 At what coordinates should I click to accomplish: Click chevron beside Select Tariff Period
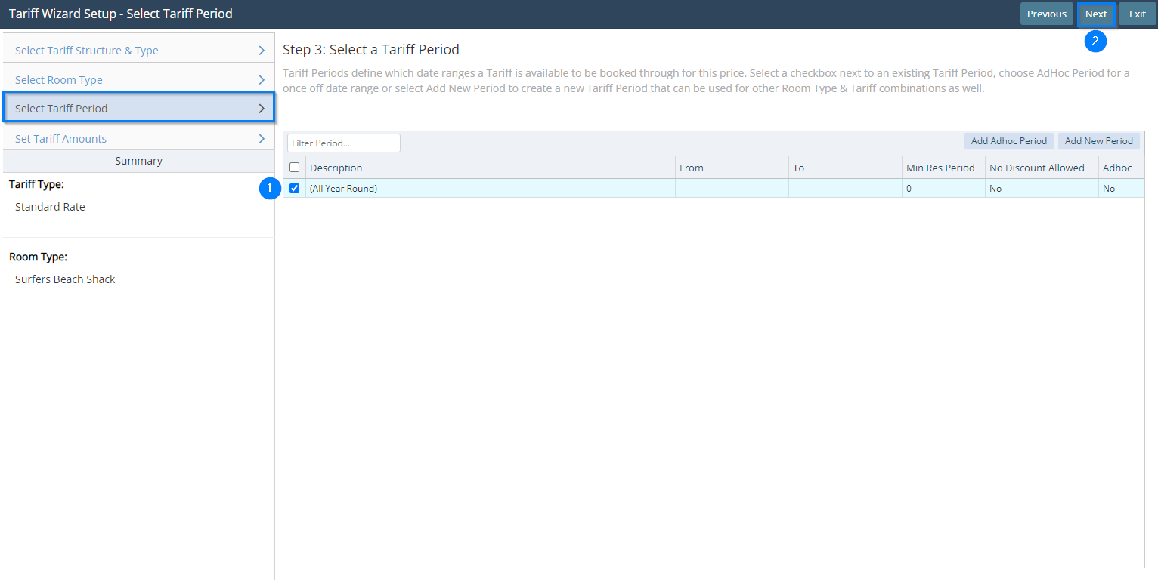point(262,109)
